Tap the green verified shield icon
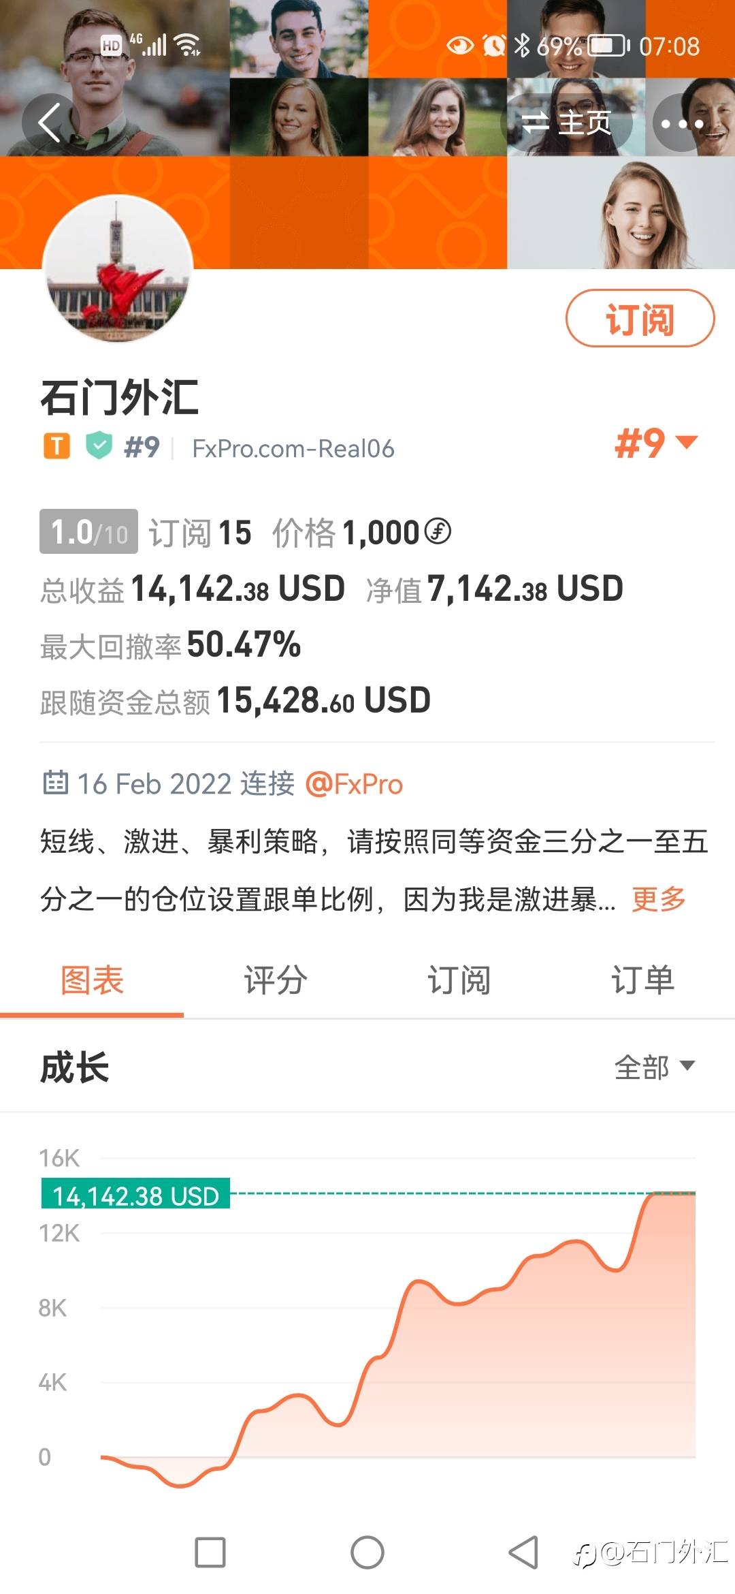The height and width of the screenshot is (1594, 735). (x=99, y=446)
